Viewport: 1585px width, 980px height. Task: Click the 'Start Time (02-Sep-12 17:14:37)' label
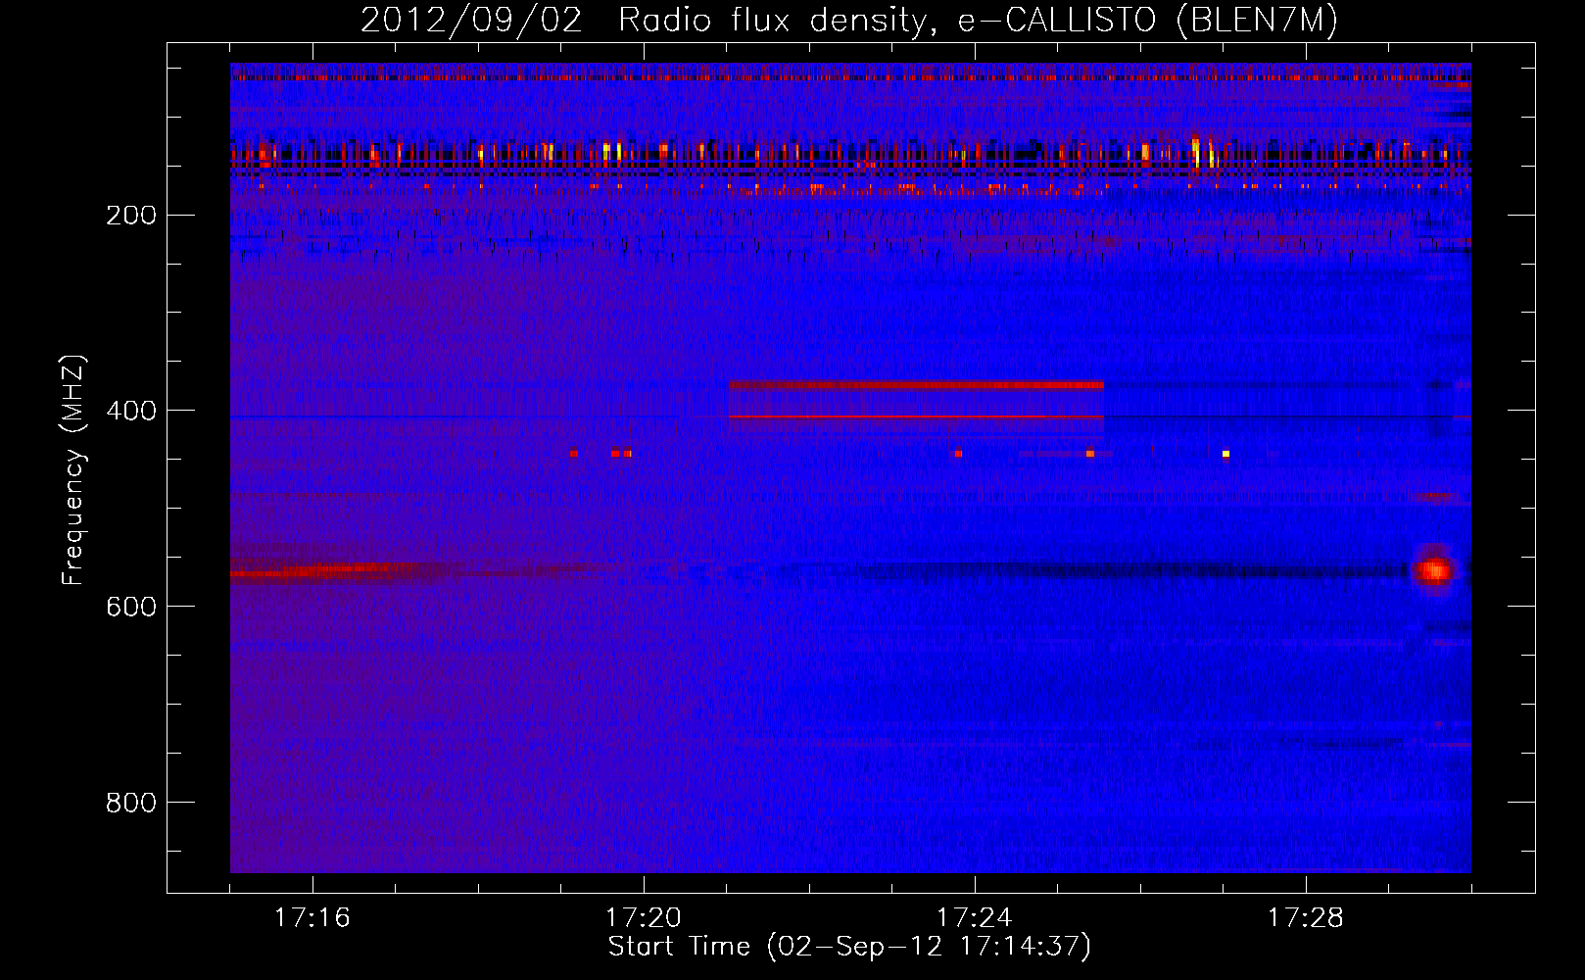(x=849, y=947)
